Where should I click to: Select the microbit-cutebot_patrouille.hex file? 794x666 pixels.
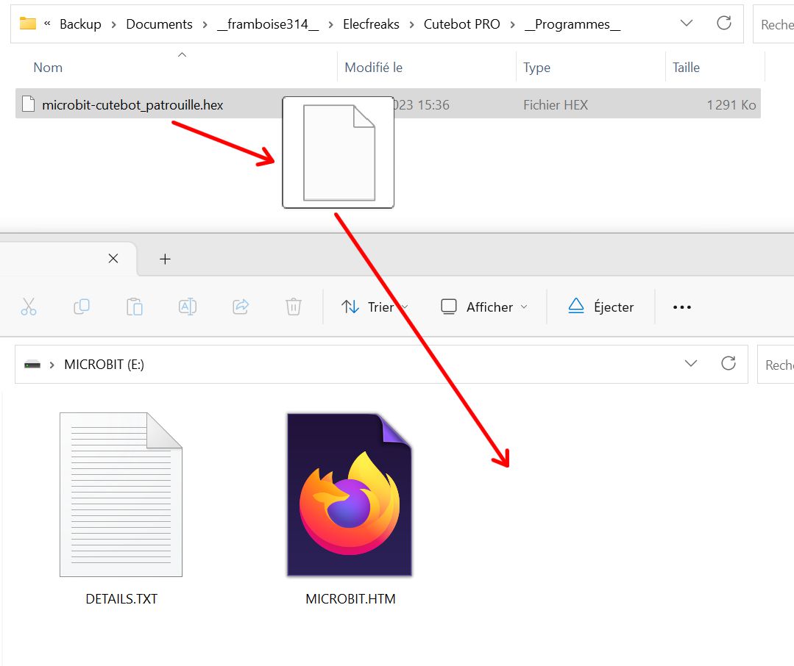388,104
